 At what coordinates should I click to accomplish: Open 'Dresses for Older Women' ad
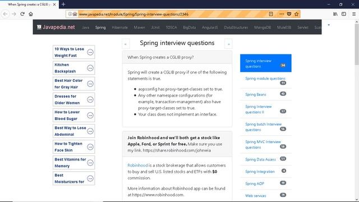(x=73, y=100)
